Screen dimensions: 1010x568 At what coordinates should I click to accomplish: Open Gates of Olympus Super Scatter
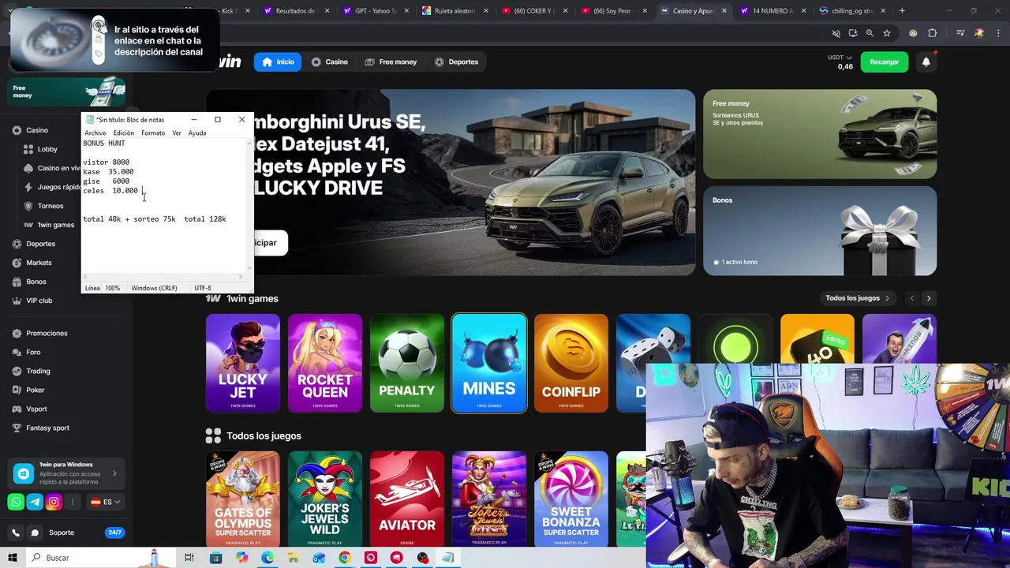pos(243,499)
